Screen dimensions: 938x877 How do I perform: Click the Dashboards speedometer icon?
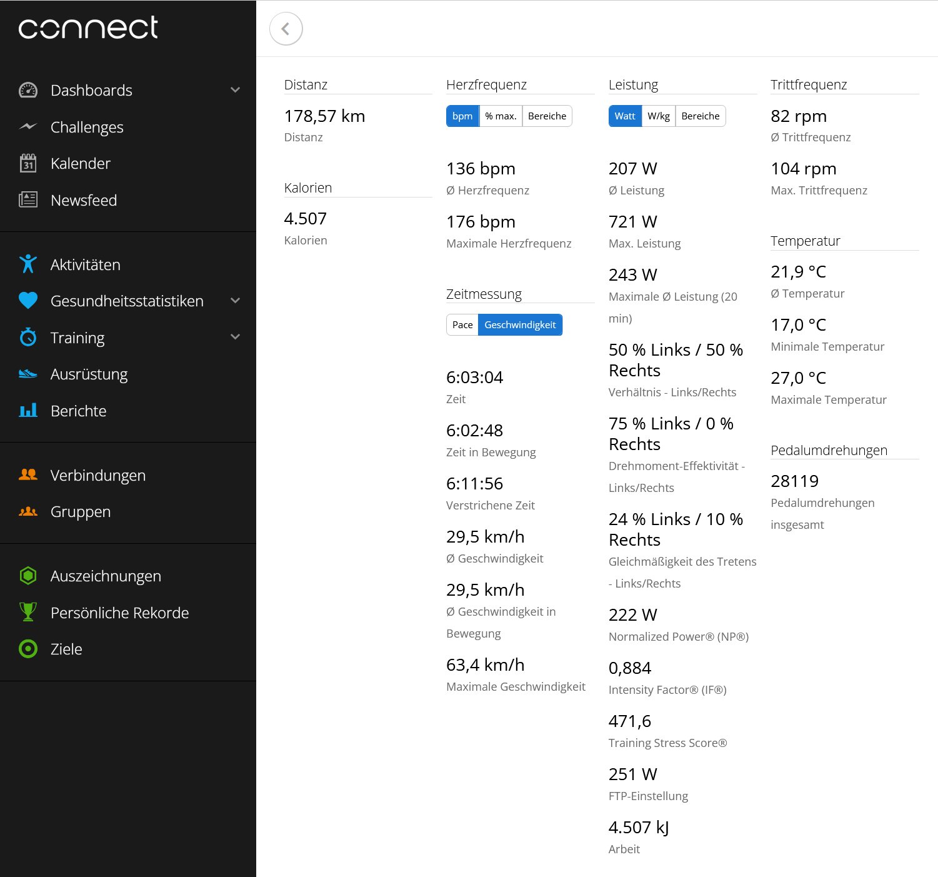[28, 90]
